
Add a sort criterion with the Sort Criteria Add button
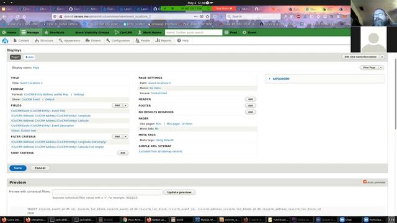[123, 153]
